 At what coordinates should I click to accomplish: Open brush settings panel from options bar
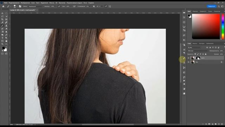(20, 6)
